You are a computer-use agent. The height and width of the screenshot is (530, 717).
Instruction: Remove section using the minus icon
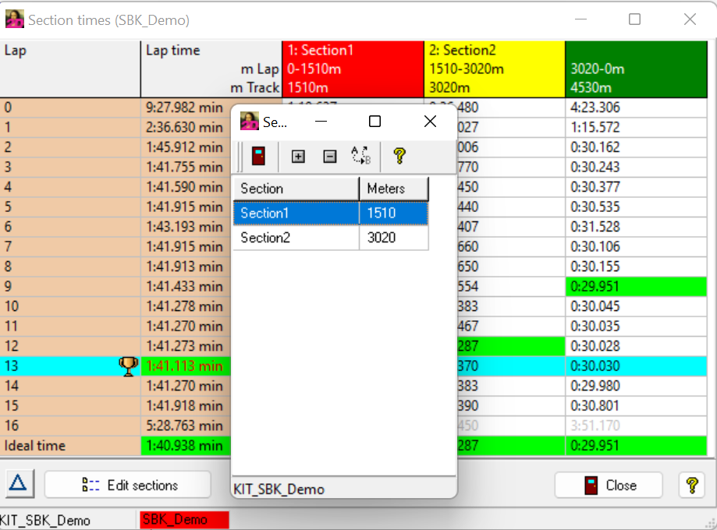click(x=329, y=156)
